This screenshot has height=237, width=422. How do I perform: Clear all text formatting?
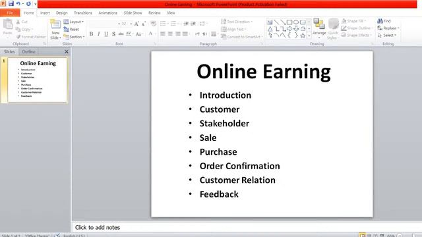pyautogui.click(x=154, y=24)
